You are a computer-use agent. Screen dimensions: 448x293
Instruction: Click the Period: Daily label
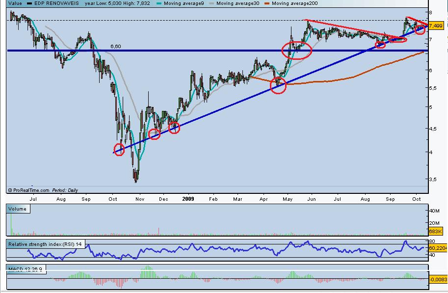65,190
